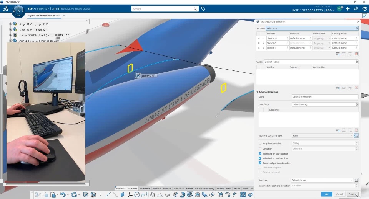
Task: Select the Line tool icon
Action: coord(108,194)
